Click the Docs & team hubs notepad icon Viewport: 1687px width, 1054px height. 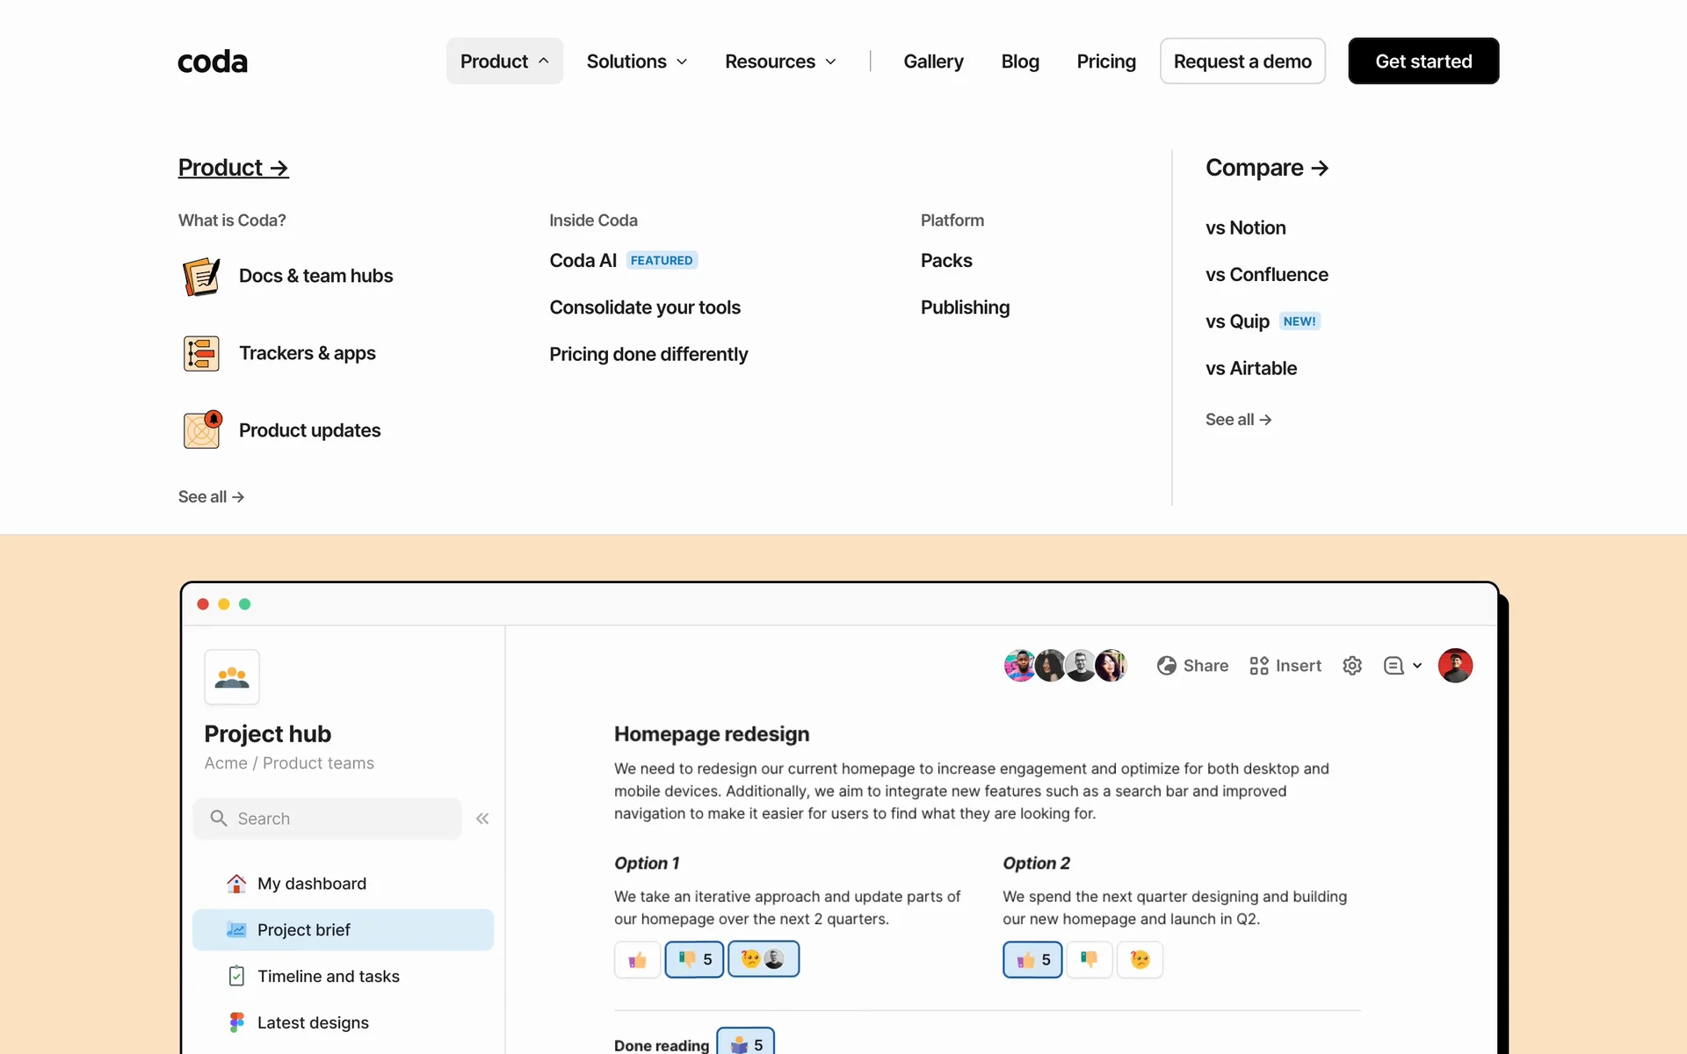coord(201,276)
